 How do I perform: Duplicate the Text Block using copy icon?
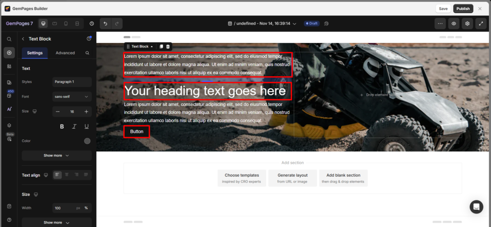click(161, 46)
